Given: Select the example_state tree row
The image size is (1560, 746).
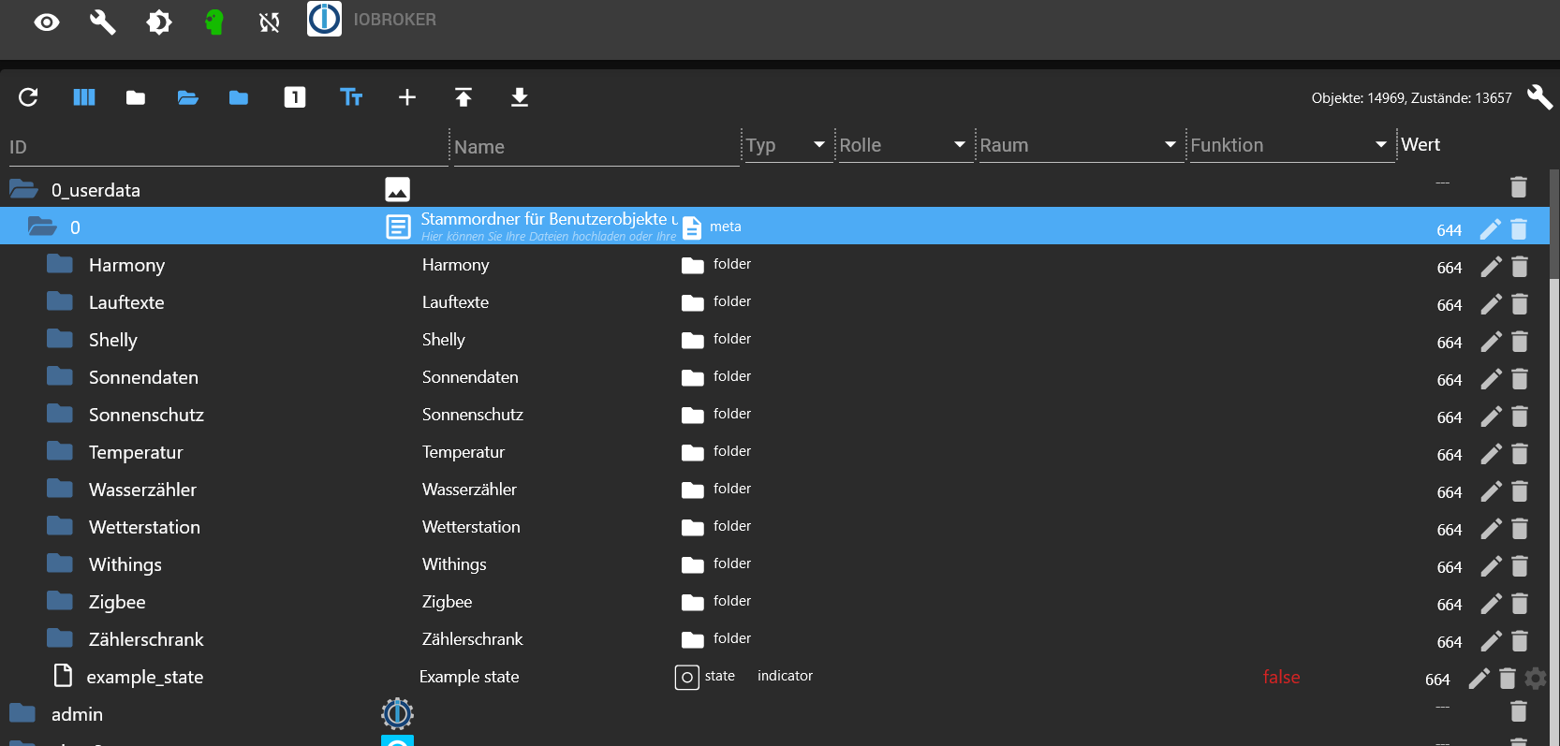Looking at the screenshot, I should coord(774,677).
